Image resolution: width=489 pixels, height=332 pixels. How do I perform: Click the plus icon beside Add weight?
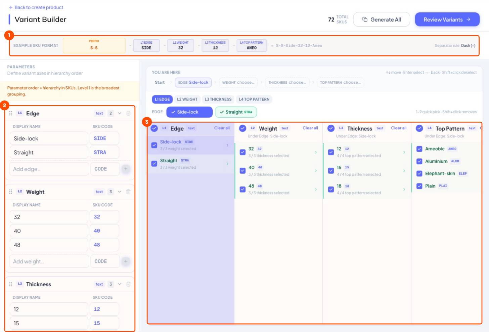pyautogui.click(x=126, y=261)
